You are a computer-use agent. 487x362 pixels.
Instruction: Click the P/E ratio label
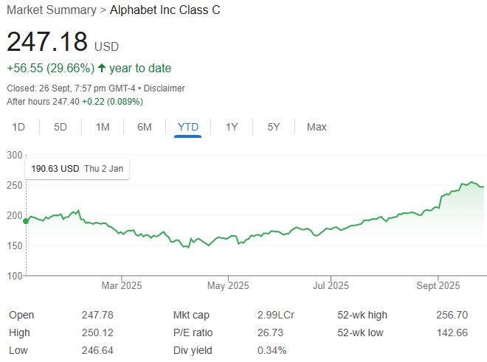point(192,333)
